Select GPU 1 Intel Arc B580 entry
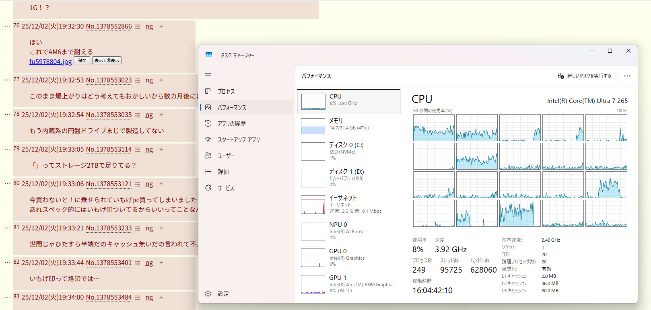Image resolution: width=651 pixels, height=310 pixels. (x=348, y=284)
